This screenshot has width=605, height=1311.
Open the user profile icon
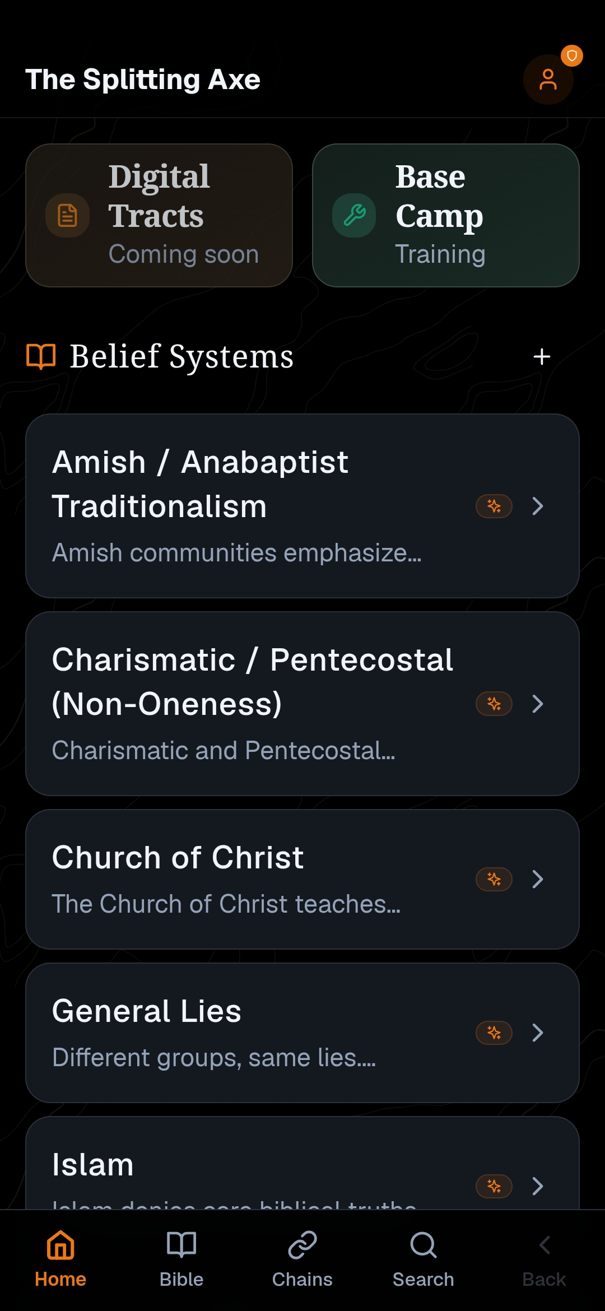tap(548, 80)
